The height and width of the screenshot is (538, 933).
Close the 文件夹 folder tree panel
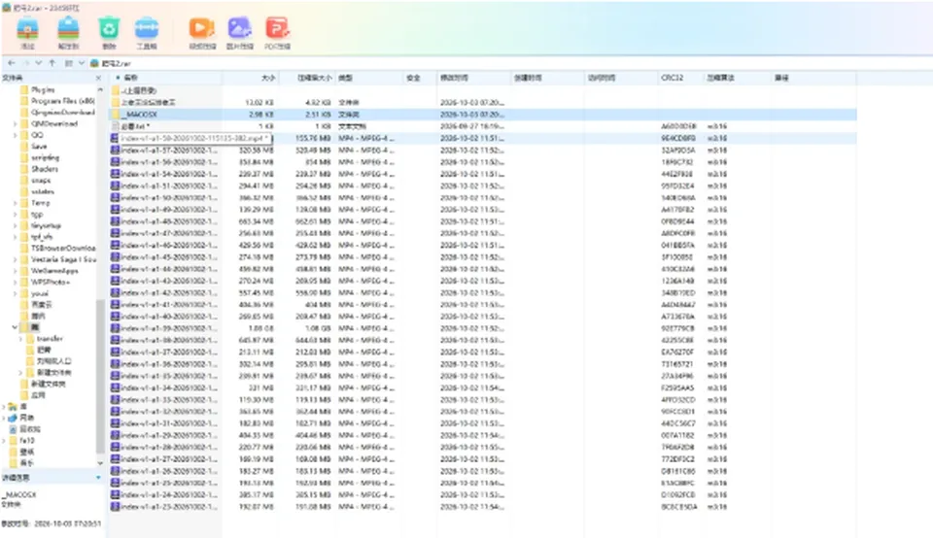(x=99, y=78)
